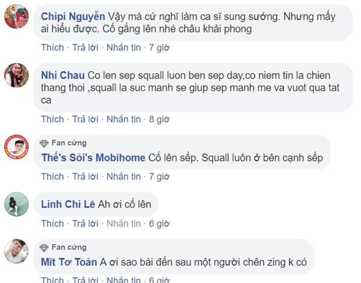This screenshot has height=283, width=361.
Task: Click the Fan cứng diamond badge above Mít Tơ Toản
Action: tap(44, 247)
